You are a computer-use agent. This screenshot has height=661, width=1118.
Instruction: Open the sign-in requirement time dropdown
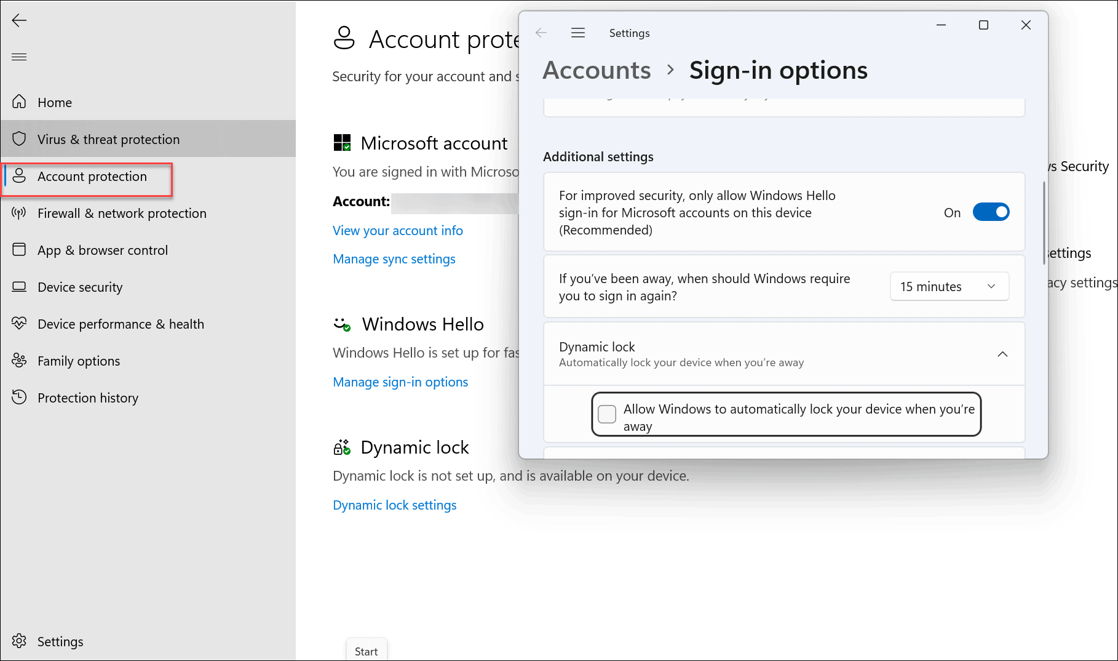tap(949, 286)
